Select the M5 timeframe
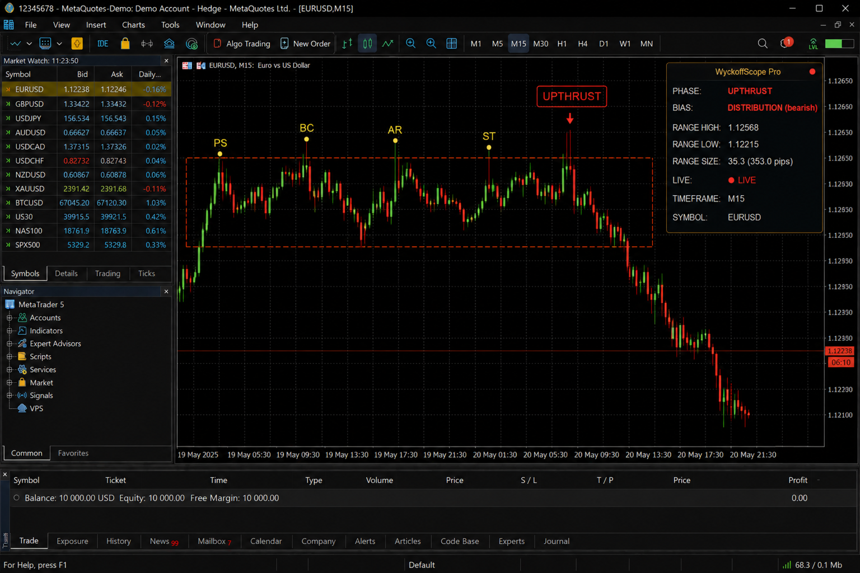Viewport: 860px width, 573px height. (497, 44)
